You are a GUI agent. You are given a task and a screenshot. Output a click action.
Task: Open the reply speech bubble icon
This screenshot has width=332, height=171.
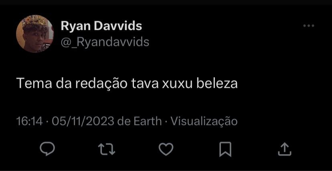[47, 149]
